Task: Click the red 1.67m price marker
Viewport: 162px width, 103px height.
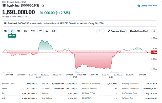Action: coord(154,52)
